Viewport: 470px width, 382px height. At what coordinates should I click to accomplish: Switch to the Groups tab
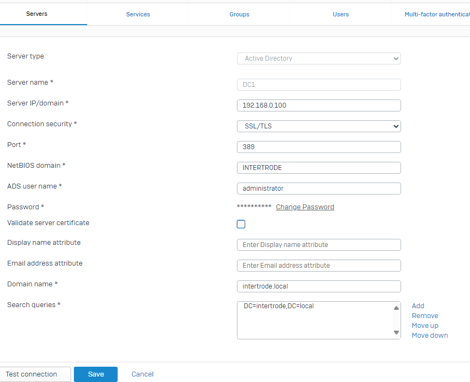[x=239, y=14]
